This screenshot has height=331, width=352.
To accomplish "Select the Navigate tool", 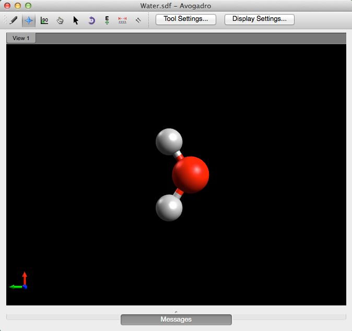I will click(29, 20).
